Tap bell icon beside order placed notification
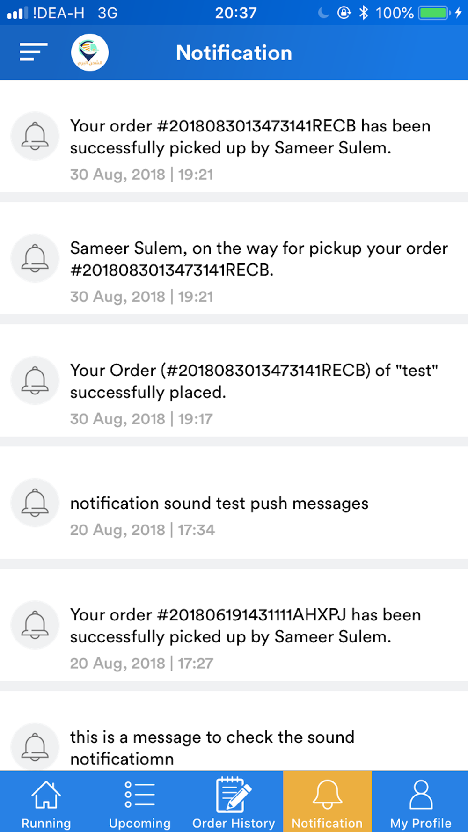The image size is (468, 832). pos(35,380)
